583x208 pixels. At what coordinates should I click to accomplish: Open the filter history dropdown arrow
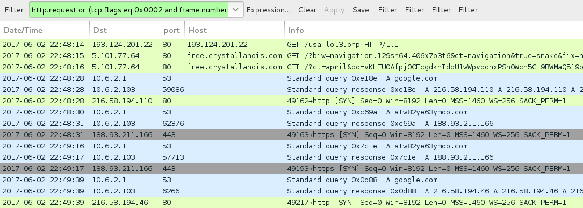click(235, 10)
